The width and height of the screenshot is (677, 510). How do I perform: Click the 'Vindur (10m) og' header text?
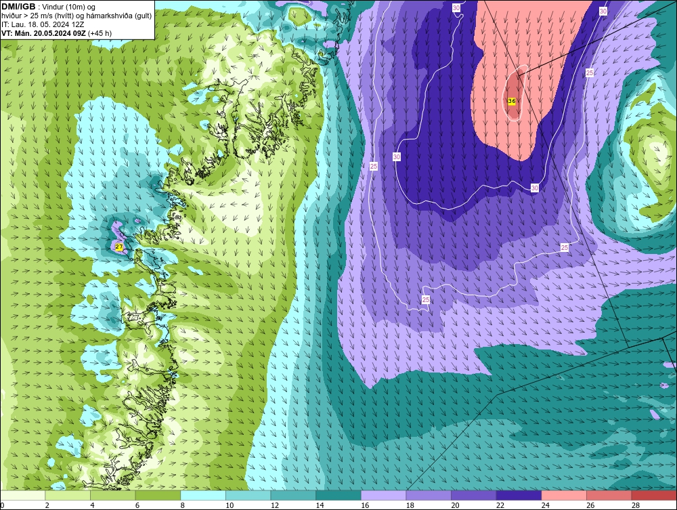click(x=70, y=7)
